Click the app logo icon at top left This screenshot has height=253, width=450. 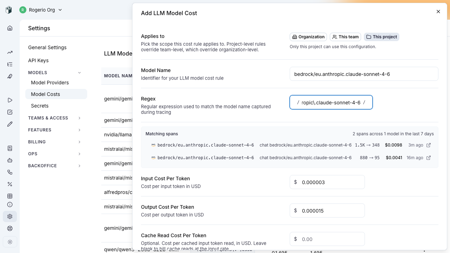click(9, 10)
